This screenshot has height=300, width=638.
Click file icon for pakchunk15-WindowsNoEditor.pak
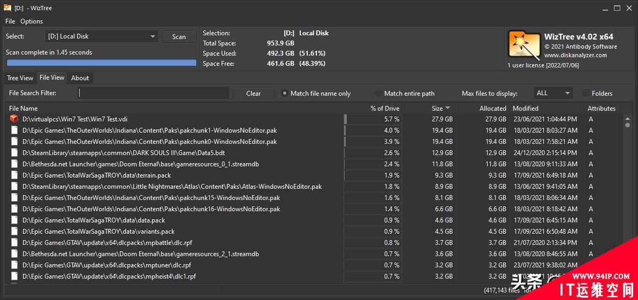click(14, 197)
